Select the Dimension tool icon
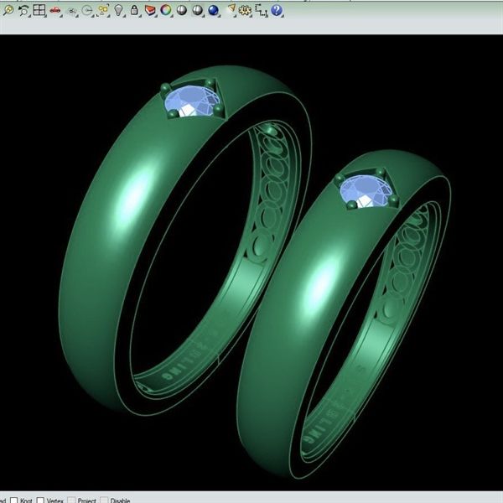503x503 pixels. (261, 10)
